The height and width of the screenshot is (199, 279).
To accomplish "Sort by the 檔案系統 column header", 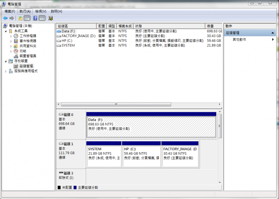I will pos(125,26).
